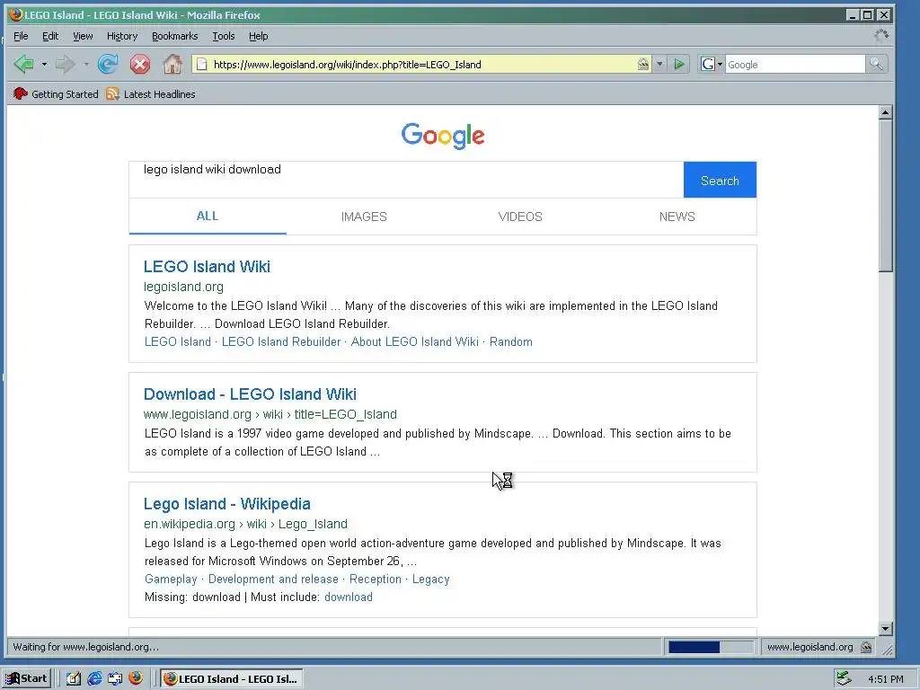Open the History menu
This screenshot has width=920, height=690.
point(122,36)
